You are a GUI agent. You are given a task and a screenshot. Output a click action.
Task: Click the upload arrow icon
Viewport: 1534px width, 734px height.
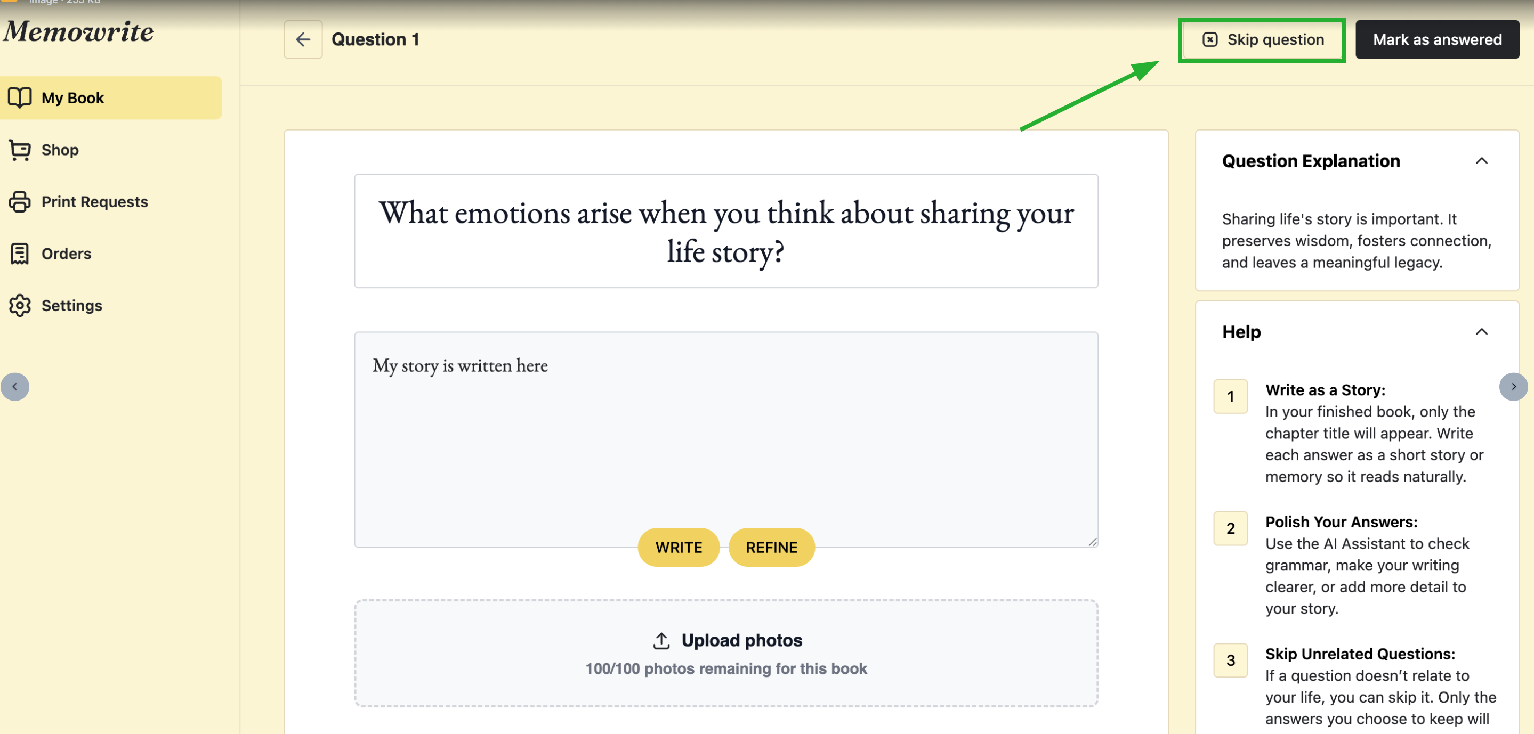point(661,641)
